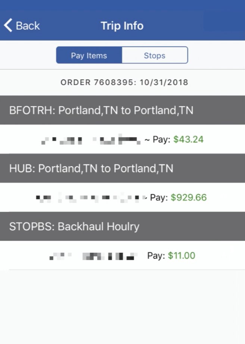Tap the back chevron arrow icon
245x344 pixels.
(8, 25)
